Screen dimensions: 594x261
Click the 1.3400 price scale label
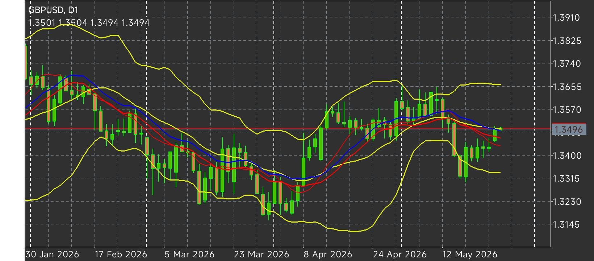[567, 156]
